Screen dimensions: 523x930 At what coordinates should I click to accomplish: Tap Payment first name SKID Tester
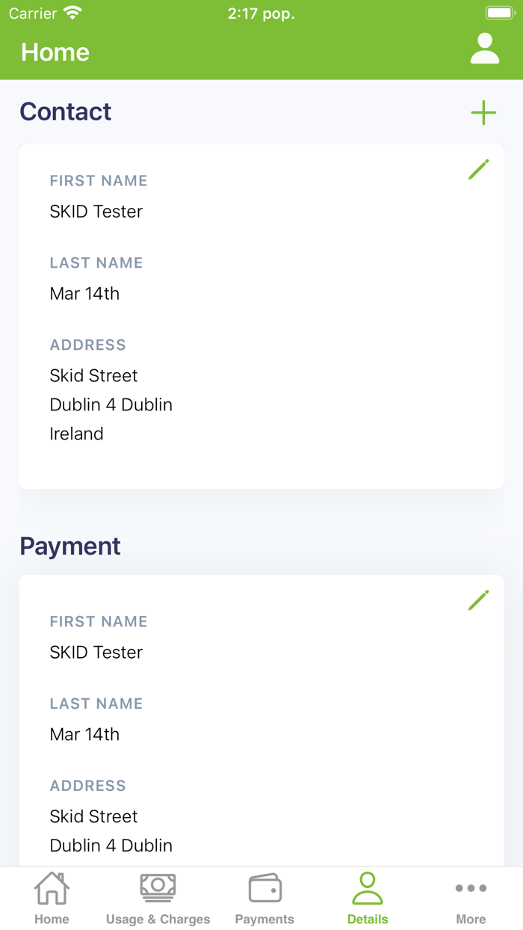tap(96, 653)
